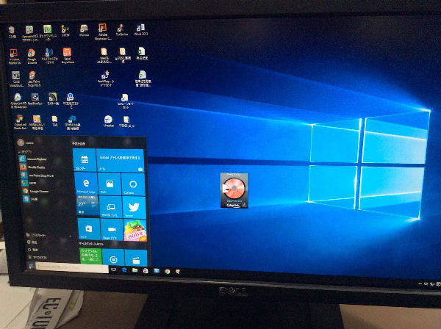Viewport: 441px width, 329px height.
Task: Launch Google Chrome from Start menu list
Action: click(36, 191)
